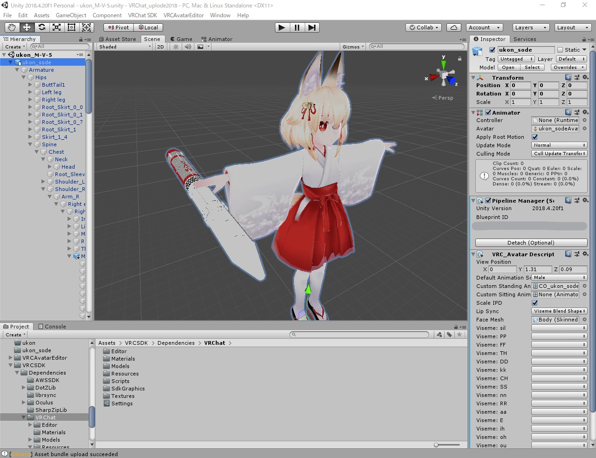Viewport: 596px width, 458px height.
Task: Click the scene orientation gizmo cube
Action: point(444,75)
